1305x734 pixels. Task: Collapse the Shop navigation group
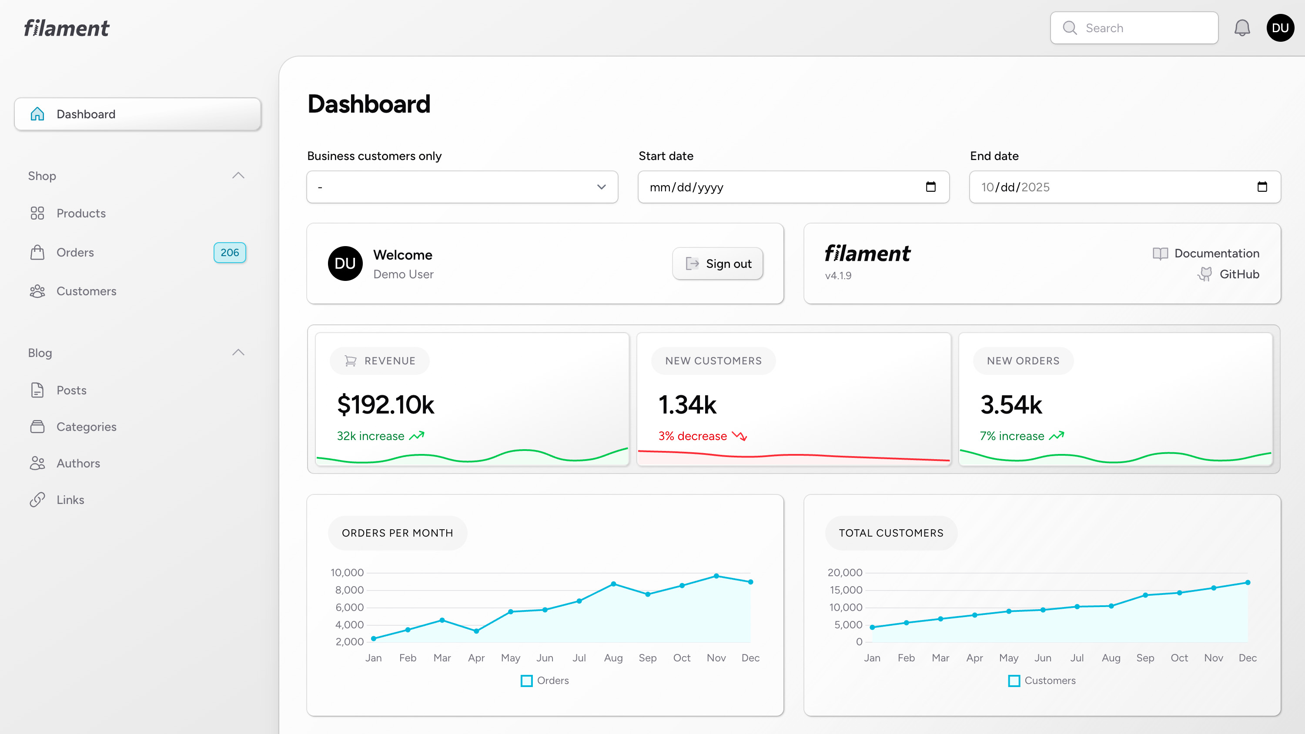point(238,176)
